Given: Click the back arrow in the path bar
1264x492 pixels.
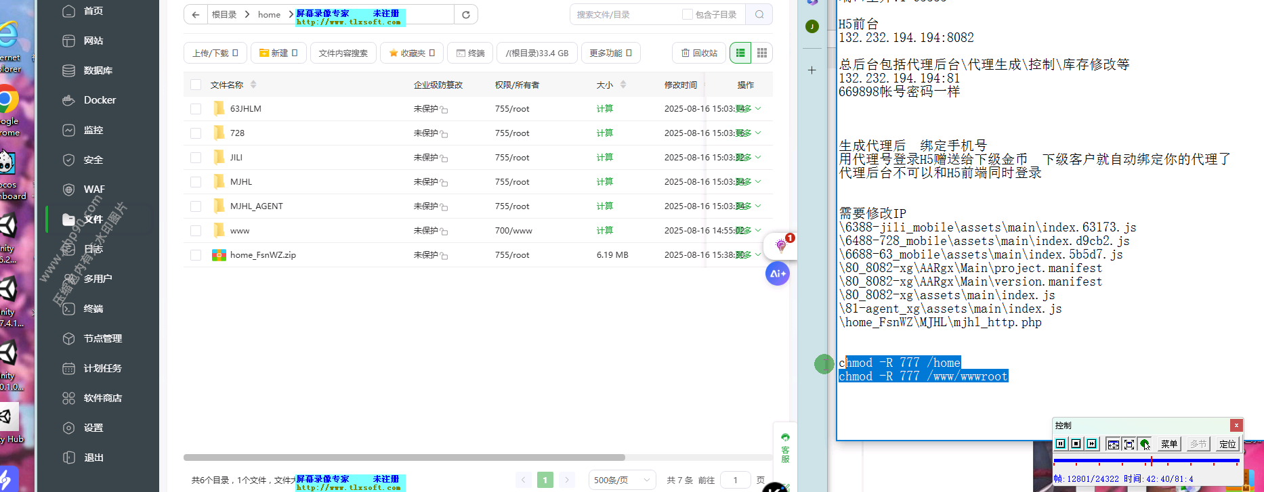Looking at the screenshot, I should [x=196, y=14].
